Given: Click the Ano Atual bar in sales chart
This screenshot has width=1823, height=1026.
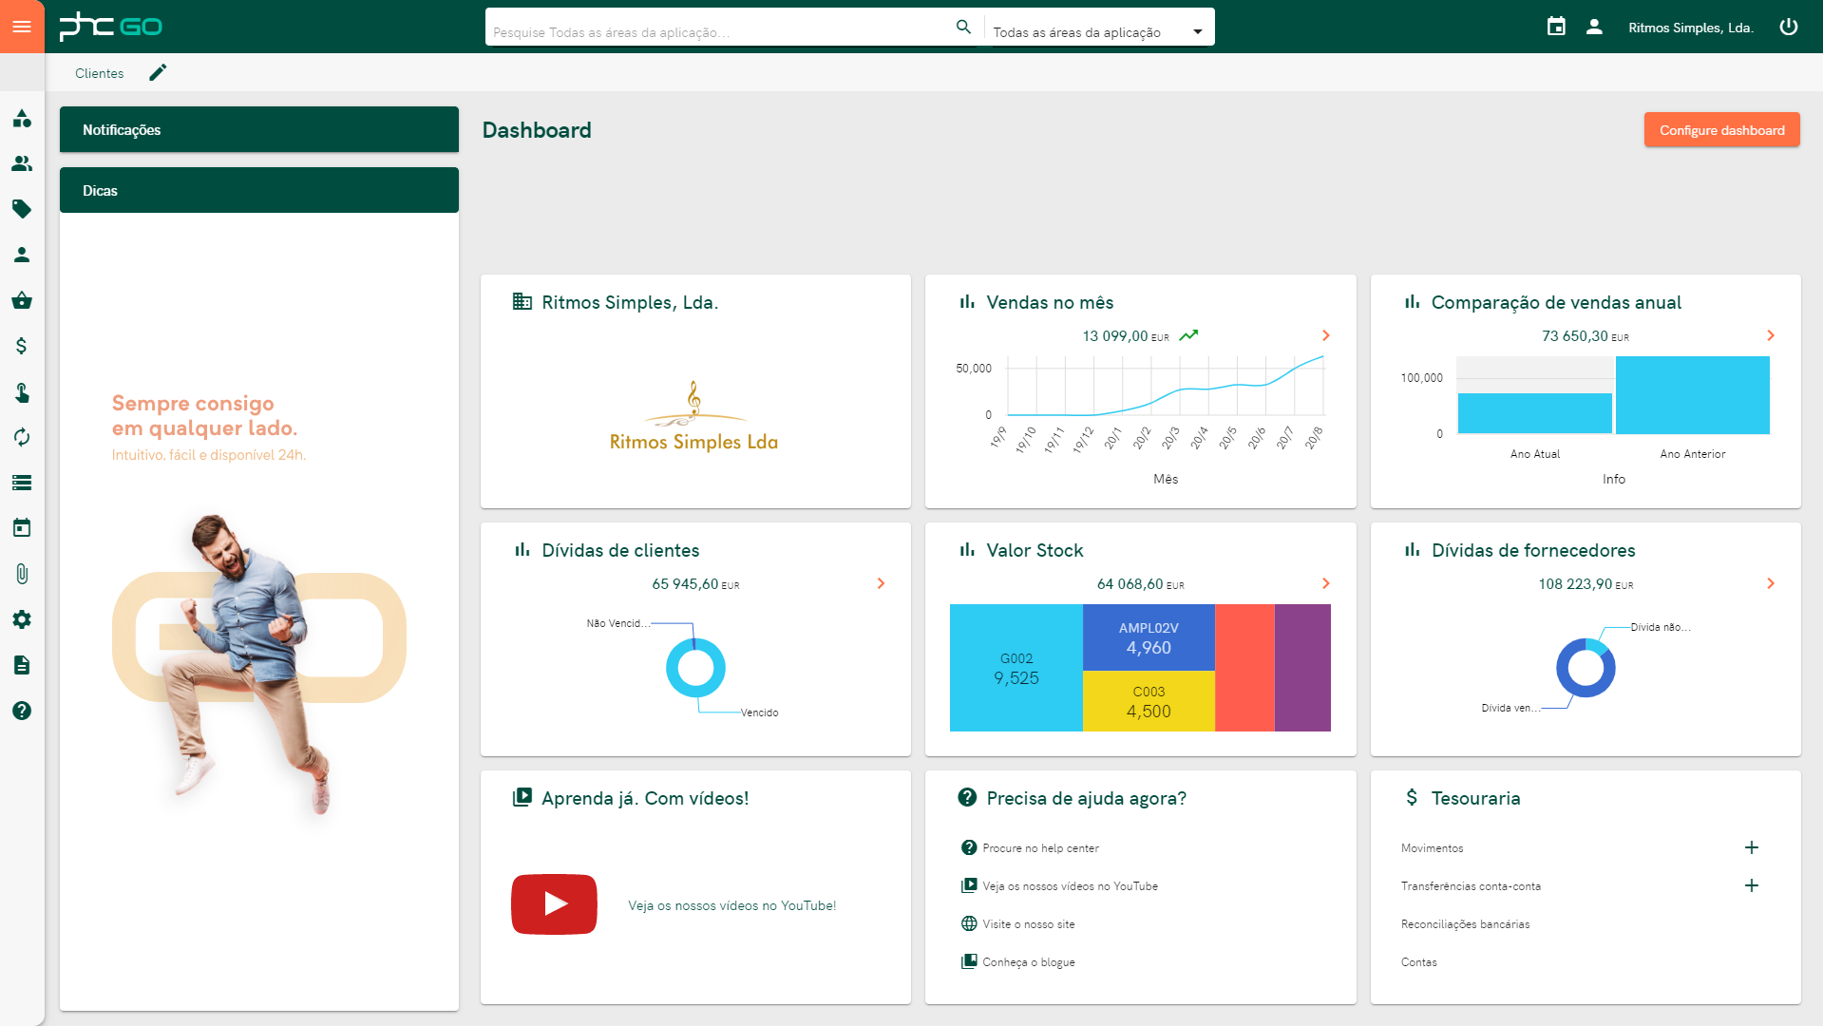Looking at the screenshot, I should coord(1535,413).
